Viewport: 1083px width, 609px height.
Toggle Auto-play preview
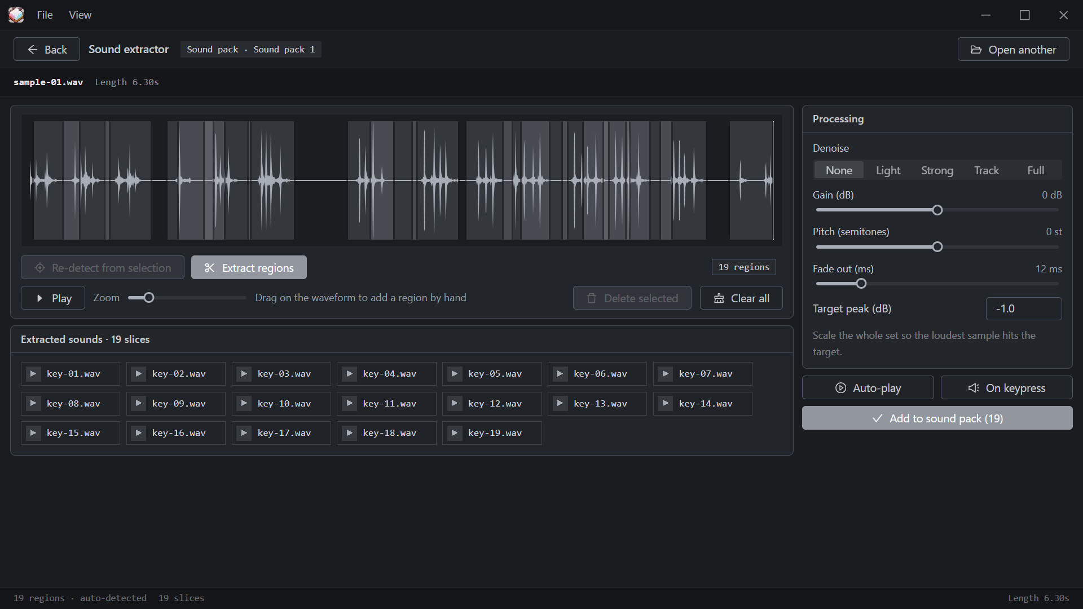[868, 388]
